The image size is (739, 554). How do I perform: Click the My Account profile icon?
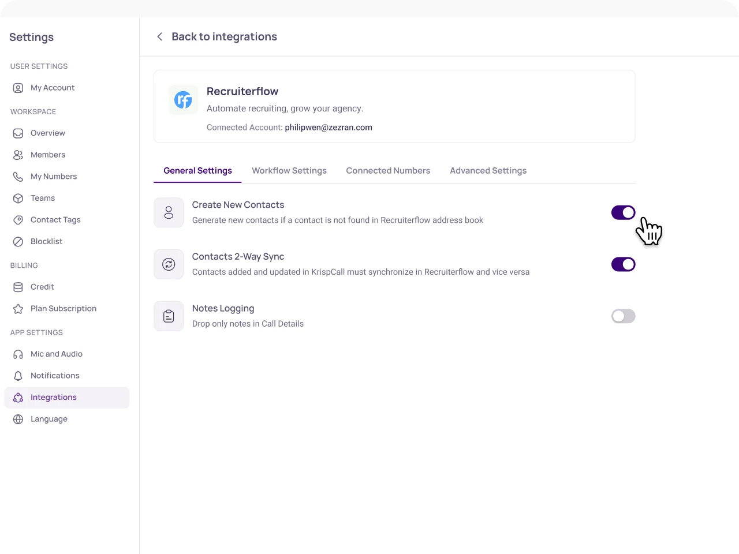(18, 88)
